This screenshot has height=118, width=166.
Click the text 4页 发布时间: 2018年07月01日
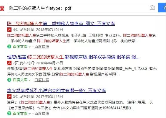tap(38, 30)
